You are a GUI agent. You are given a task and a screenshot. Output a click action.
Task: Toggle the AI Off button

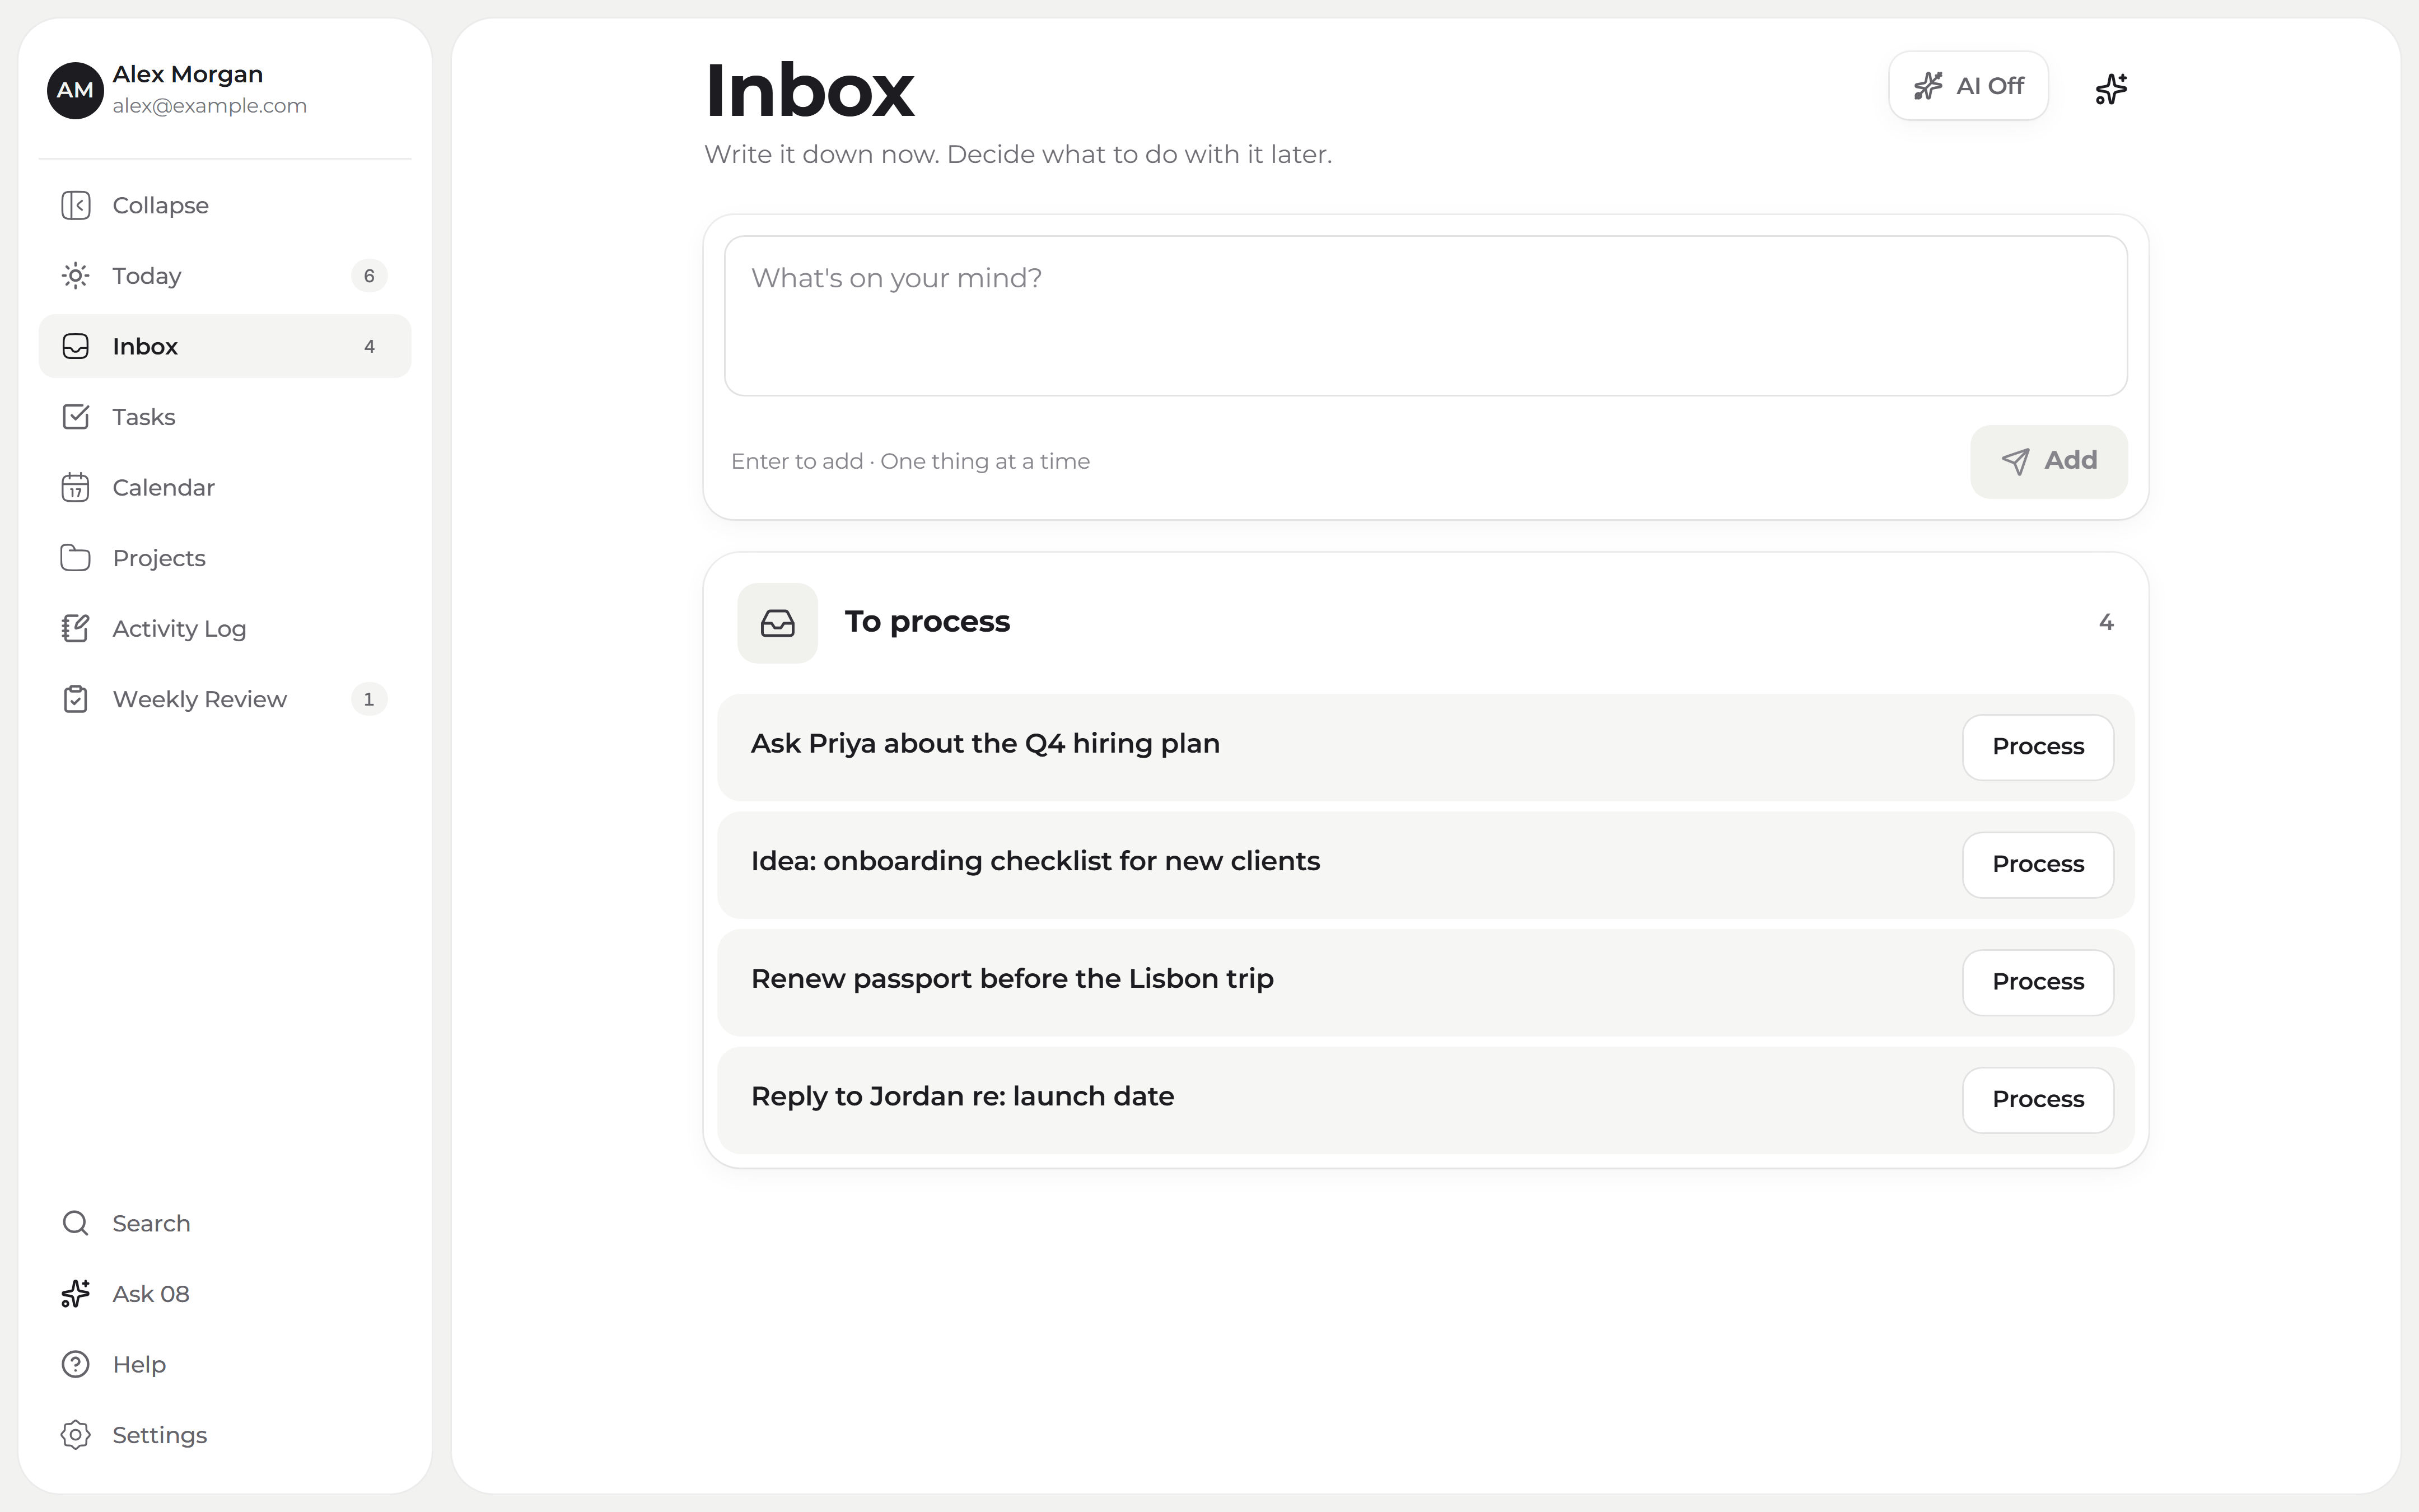coord(1968,86)
